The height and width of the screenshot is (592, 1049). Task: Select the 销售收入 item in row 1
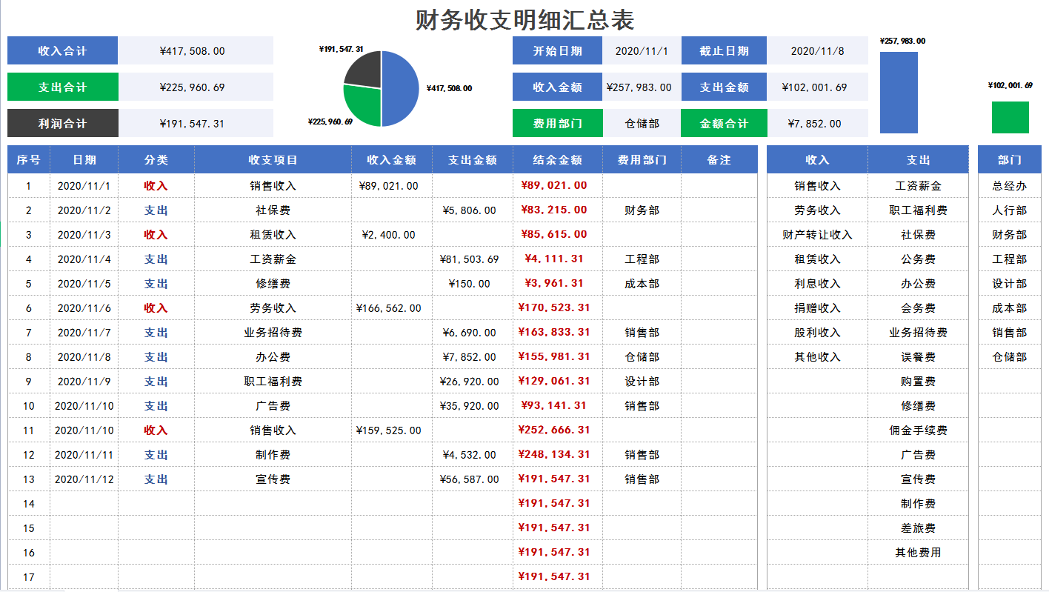point(273,186)
